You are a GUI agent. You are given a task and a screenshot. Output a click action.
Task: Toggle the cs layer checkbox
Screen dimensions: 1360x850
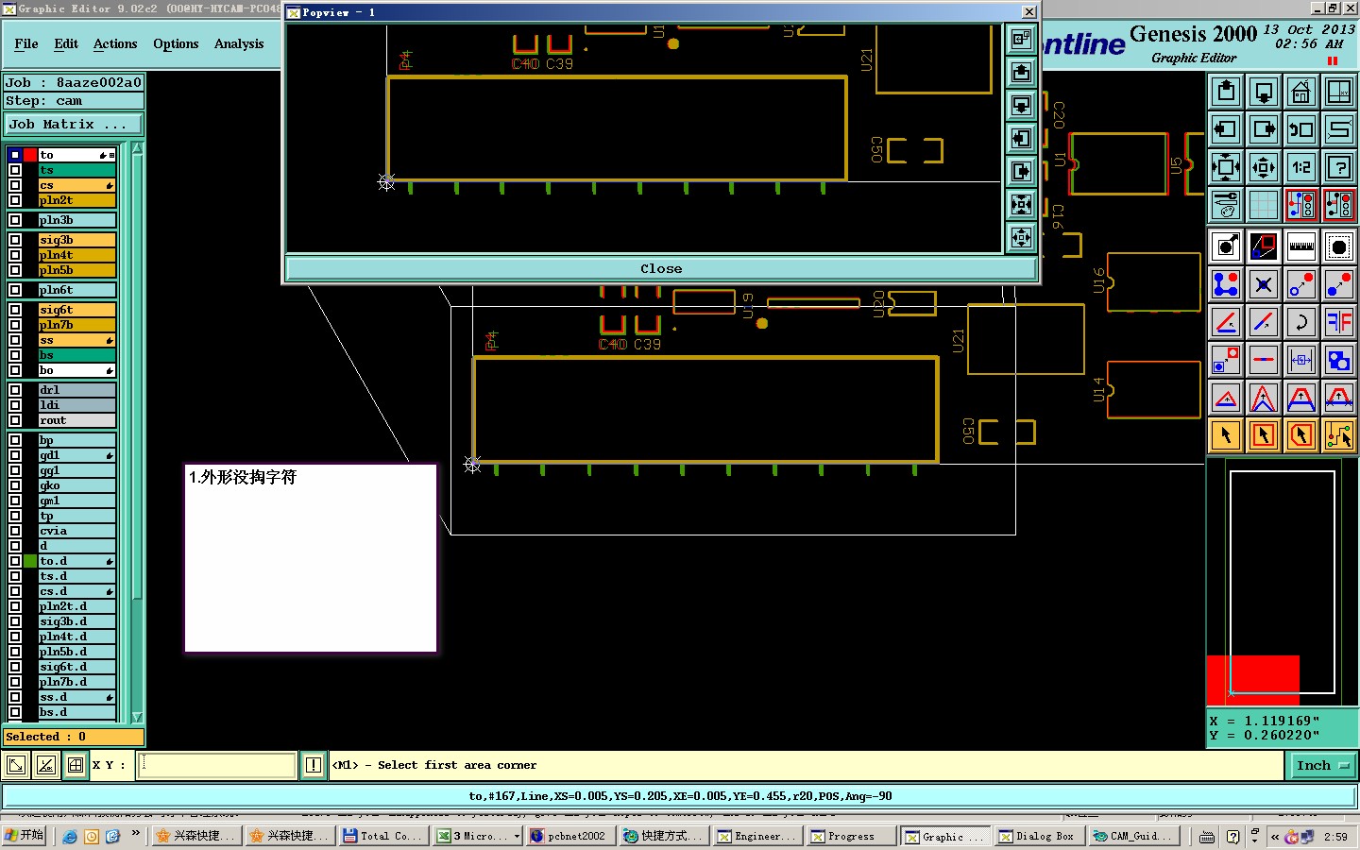[15, 185]
